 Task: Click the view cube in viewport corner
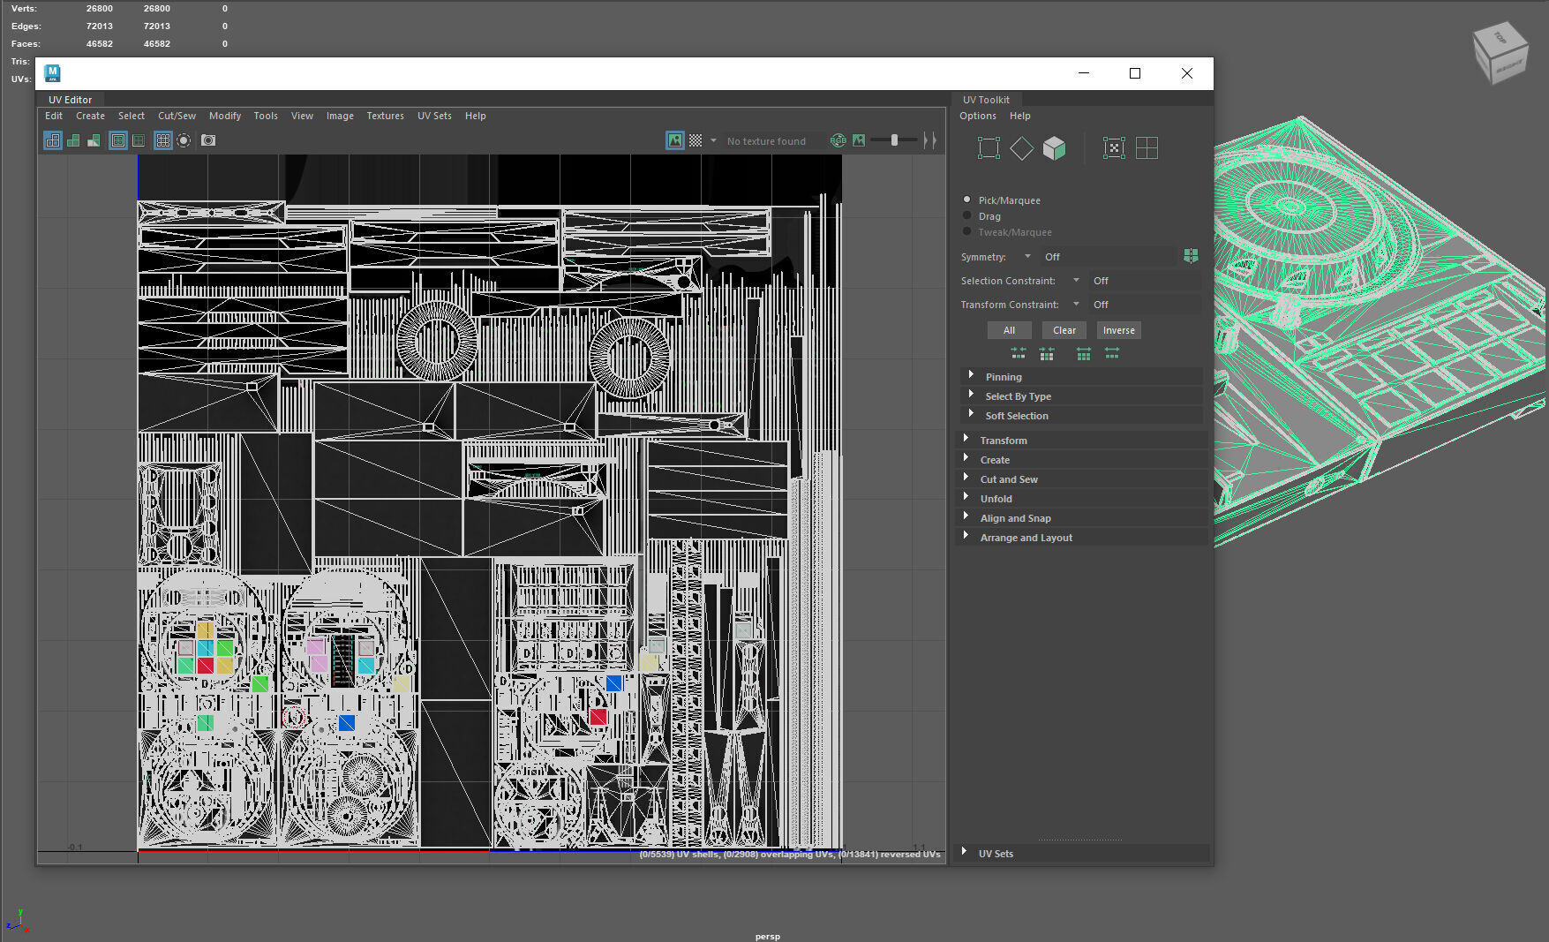tap(1500, 55)
